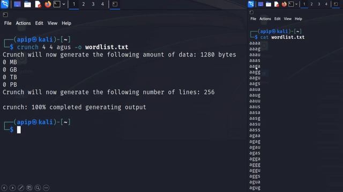Open file manager icon in right panel
Viewport: 343px width, 192px height.
[269, 4]
